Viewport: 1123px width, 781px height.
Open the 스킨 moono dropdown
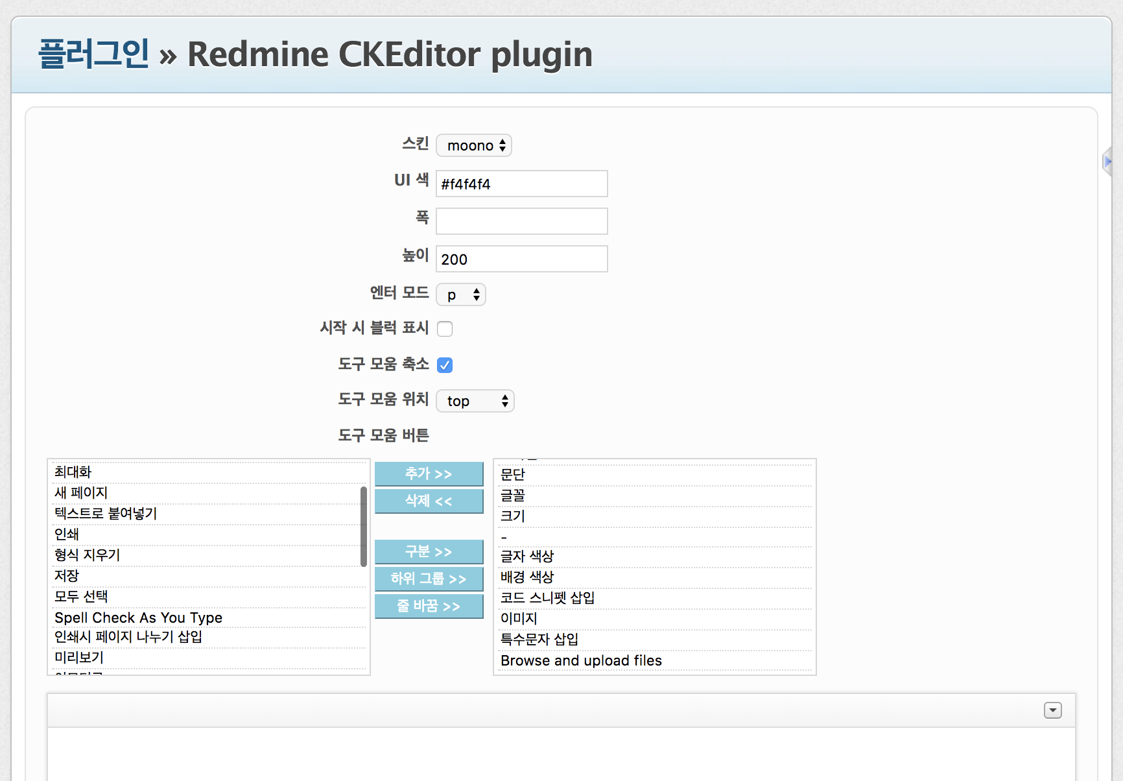coord(474,145)
